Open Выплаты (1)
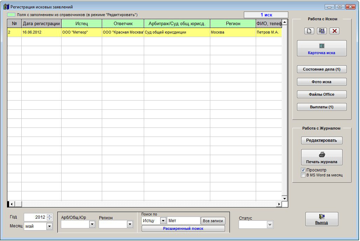360x241 pixels. (x=322, y=107)
